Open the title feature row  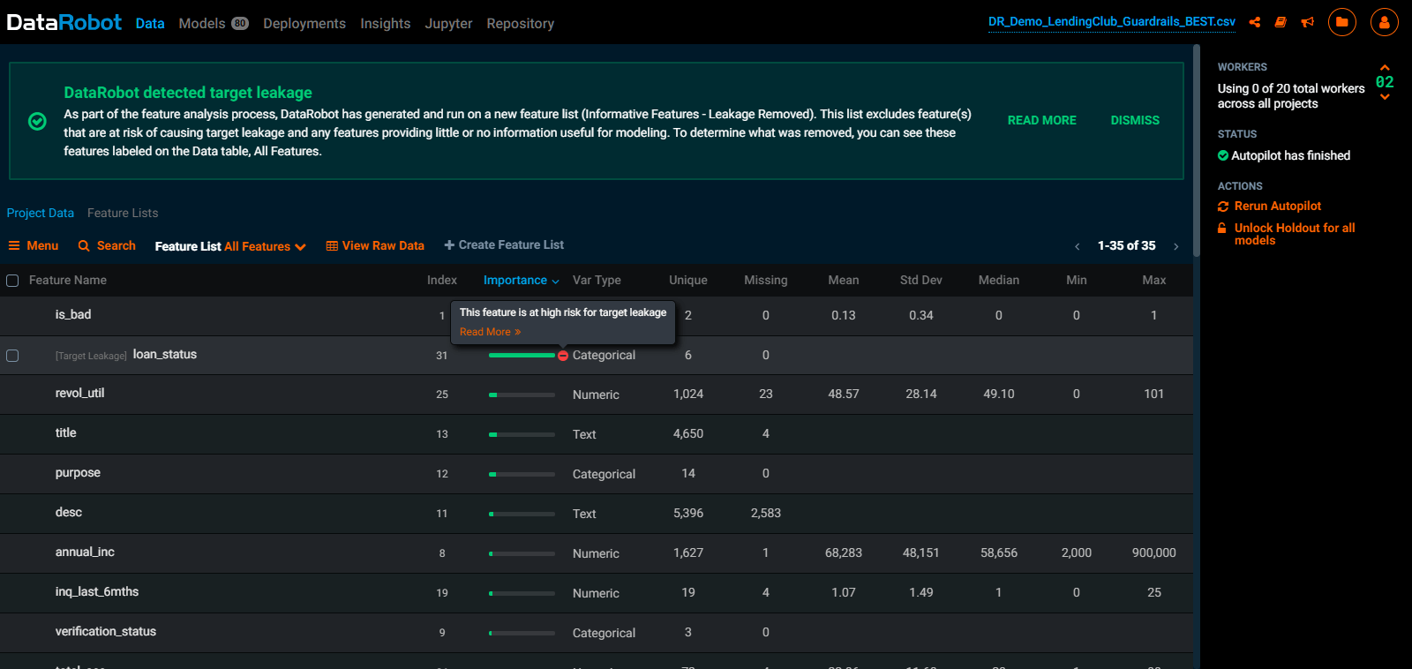[597, 434]
